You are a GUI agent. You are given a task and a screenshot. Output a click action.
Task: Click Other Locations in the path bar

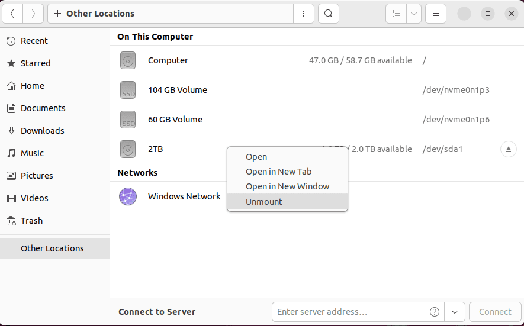click(100, 14)
